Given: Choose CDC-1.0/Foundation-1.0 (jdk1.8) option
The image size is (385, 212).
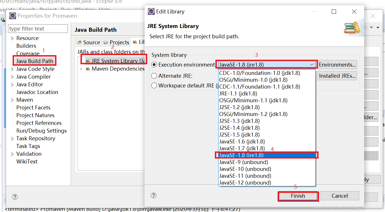Looking at the screenshot, I should (x=267, y=73).
